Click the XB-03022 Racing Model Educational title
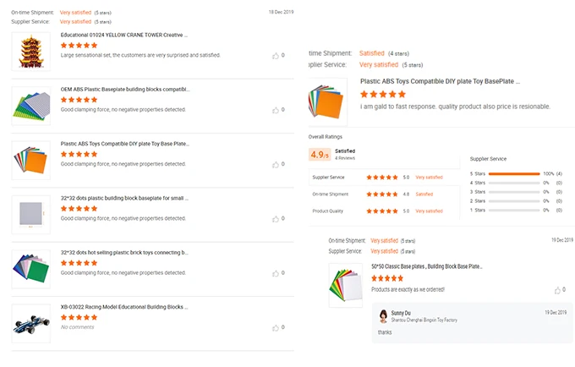This screenshot has height=367, width=575. pos(123,306)
